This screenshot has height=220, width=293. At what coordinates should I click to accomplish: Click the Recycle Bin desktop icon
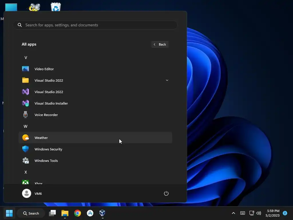[x=56, y=7]
